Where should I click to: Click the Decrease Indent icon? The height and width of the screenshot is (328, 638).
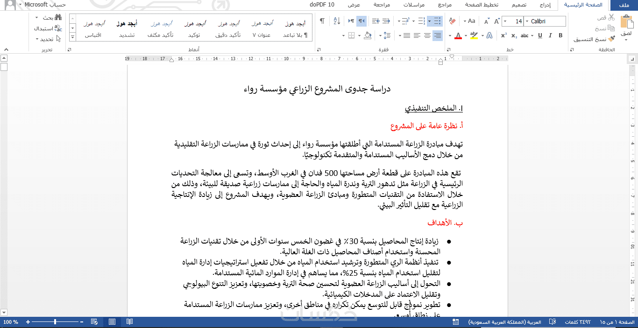(386, 21)
